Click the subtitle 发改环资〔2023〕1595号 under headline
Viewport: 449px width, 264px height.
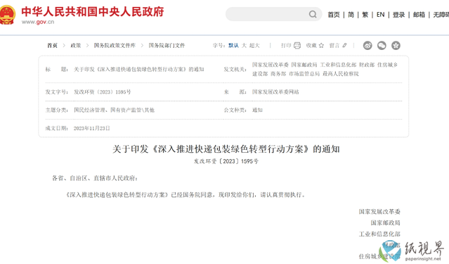coord(226,161)
